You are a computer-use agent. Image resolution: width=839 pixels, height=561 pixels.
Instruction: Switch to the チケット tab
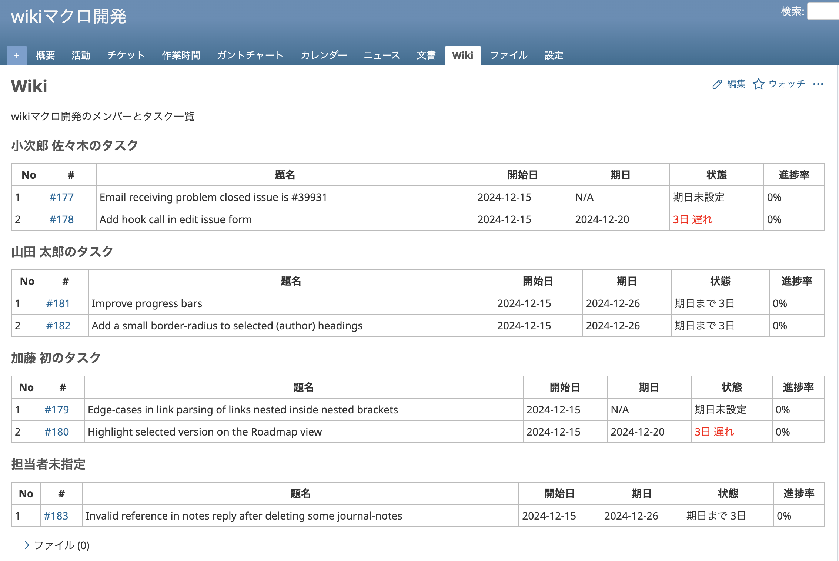tap(126, 56)
